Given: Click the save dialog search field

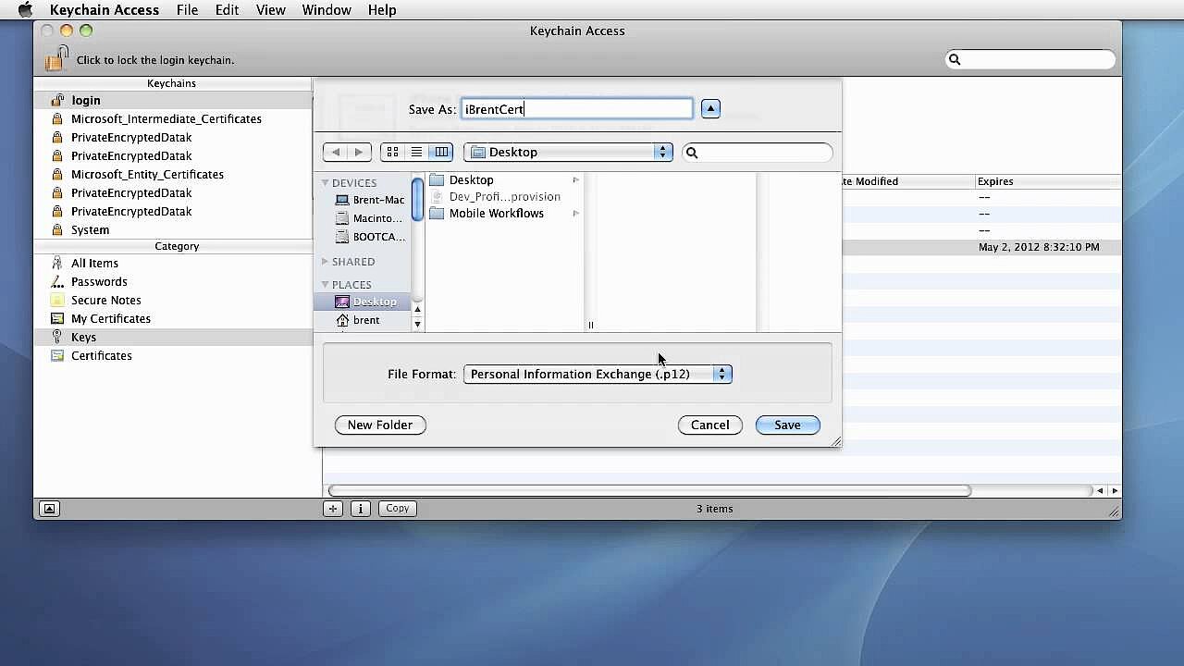Looking at the screenshot, I should 758,153.
